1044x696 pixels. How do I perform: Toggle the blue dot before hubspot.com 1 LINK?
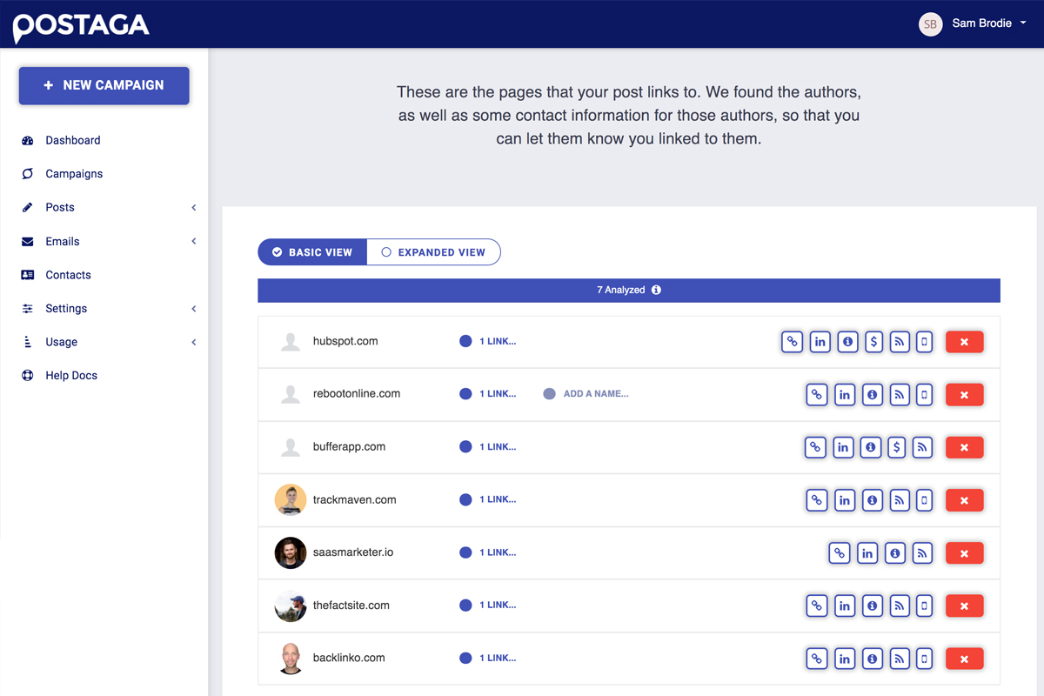pos(465,341)
